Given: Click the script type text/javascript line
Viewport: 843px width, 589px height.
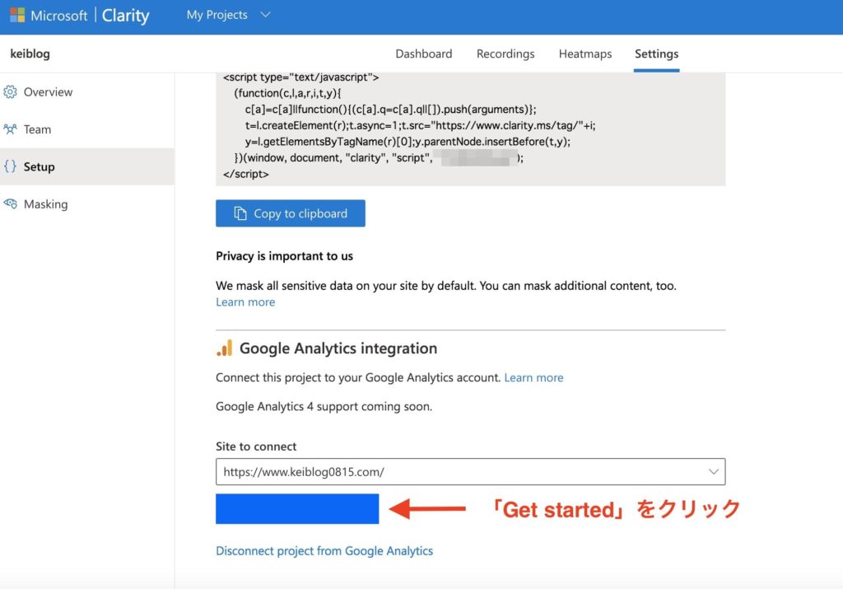Looking at the screenshot, I should [x=301, y=77].
